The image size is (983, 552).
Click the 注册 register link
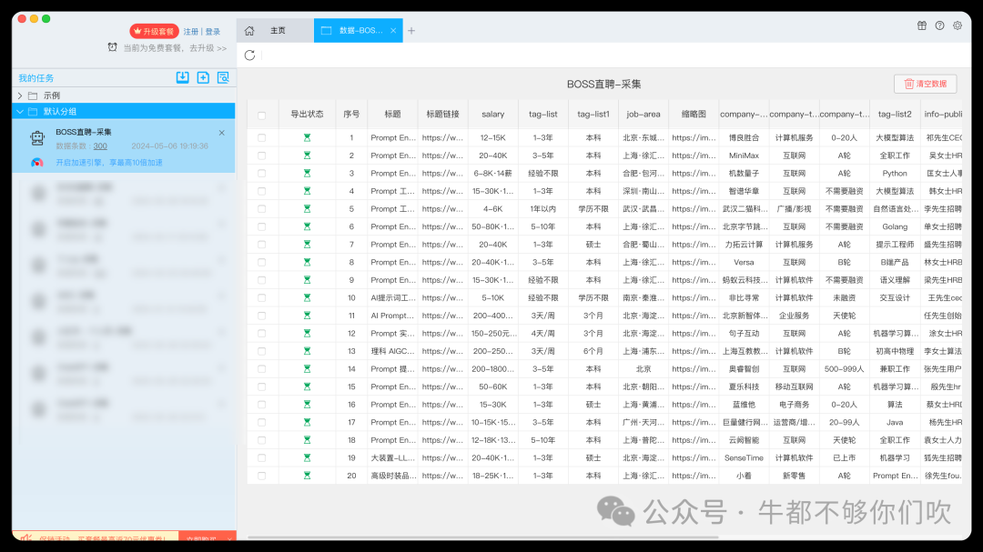pos(190,31)
